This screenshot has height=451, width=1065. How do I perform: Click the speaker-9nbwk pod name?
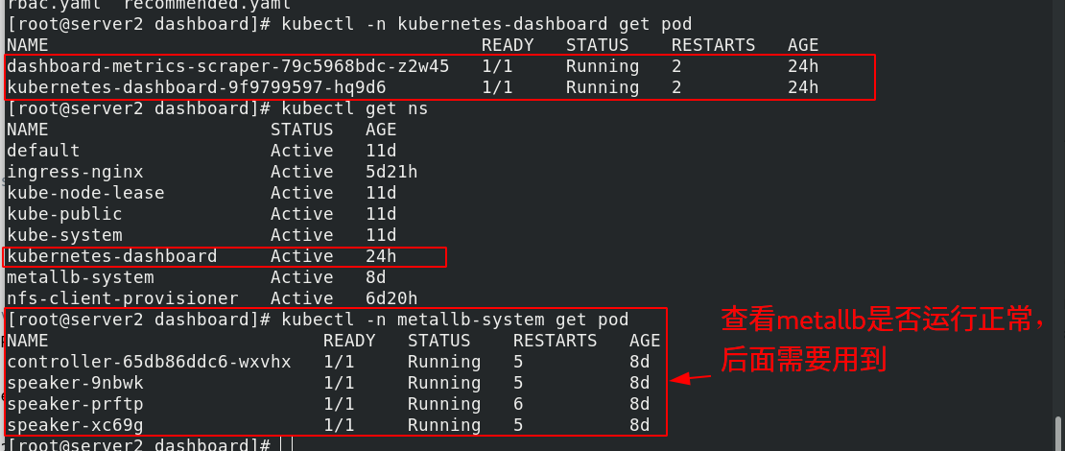click(x=75, y=383)
